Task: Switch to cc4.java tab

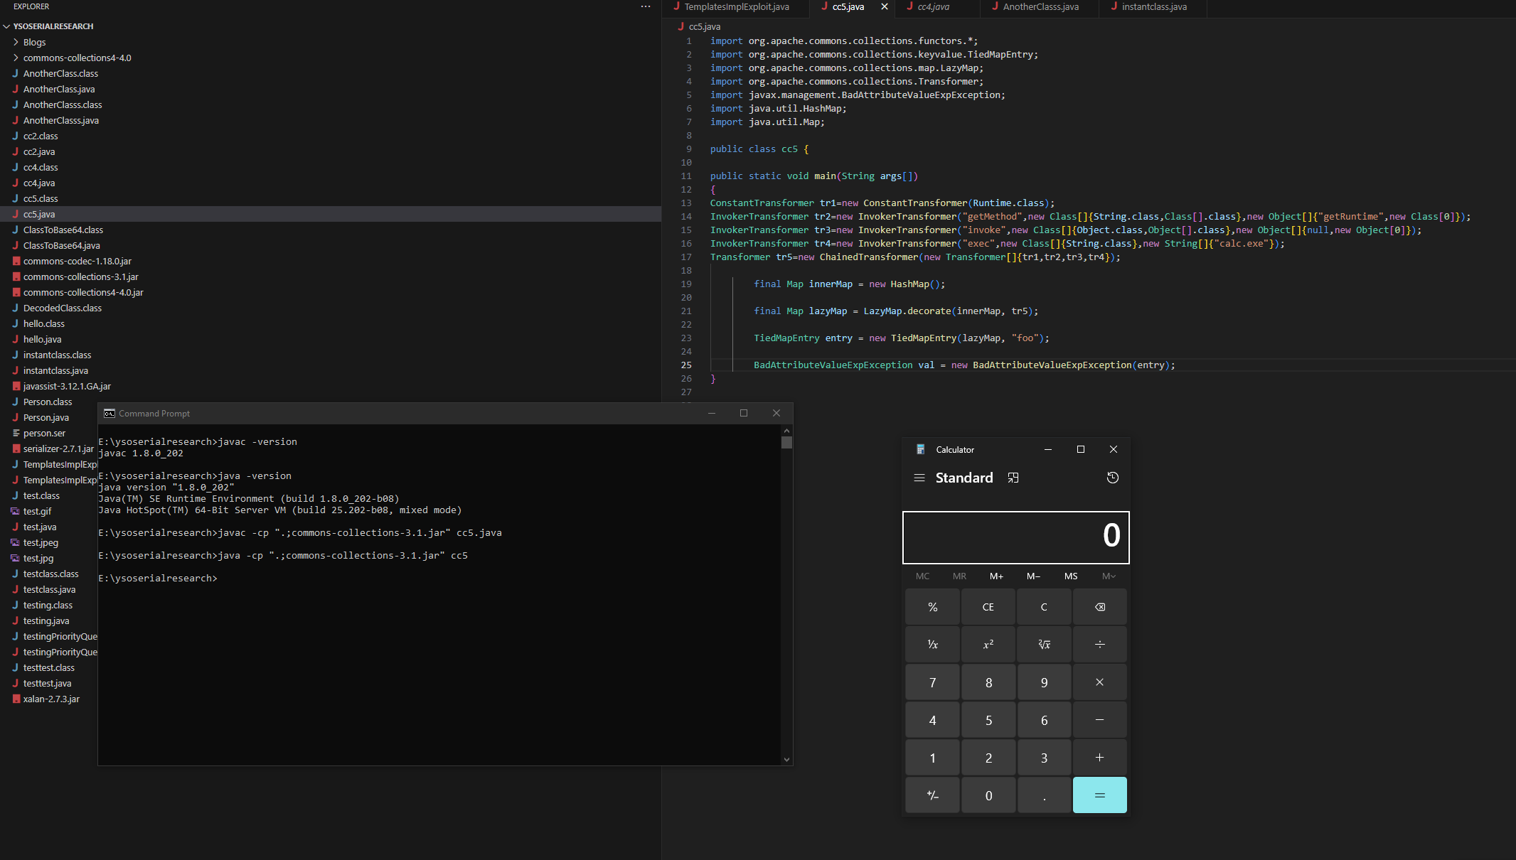Action: [x=933, y=7]
